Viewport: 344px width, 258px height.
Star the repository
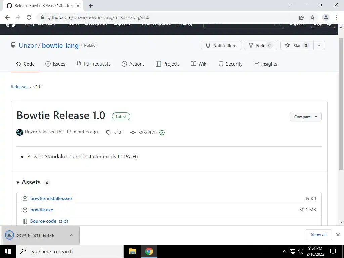[x=297, y=45]
